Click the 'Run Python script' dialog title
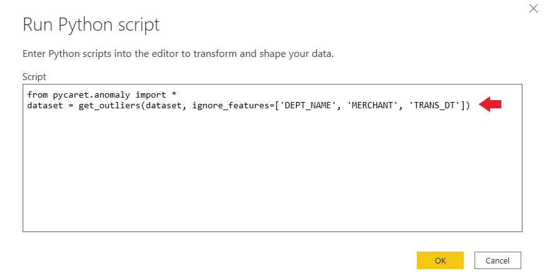 point(91,25)
